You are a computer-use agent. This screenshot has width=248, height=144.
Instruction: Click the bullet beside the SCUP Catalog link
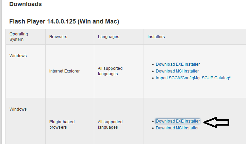tap(153, 78)
